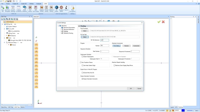Image resolution: width=200 pixels, height=112 pixels.
Task: Launch the NC Editor icon
Action: pos(57,9)
